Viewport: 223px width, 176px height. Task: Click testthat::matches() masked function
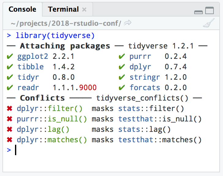point(160,140)
